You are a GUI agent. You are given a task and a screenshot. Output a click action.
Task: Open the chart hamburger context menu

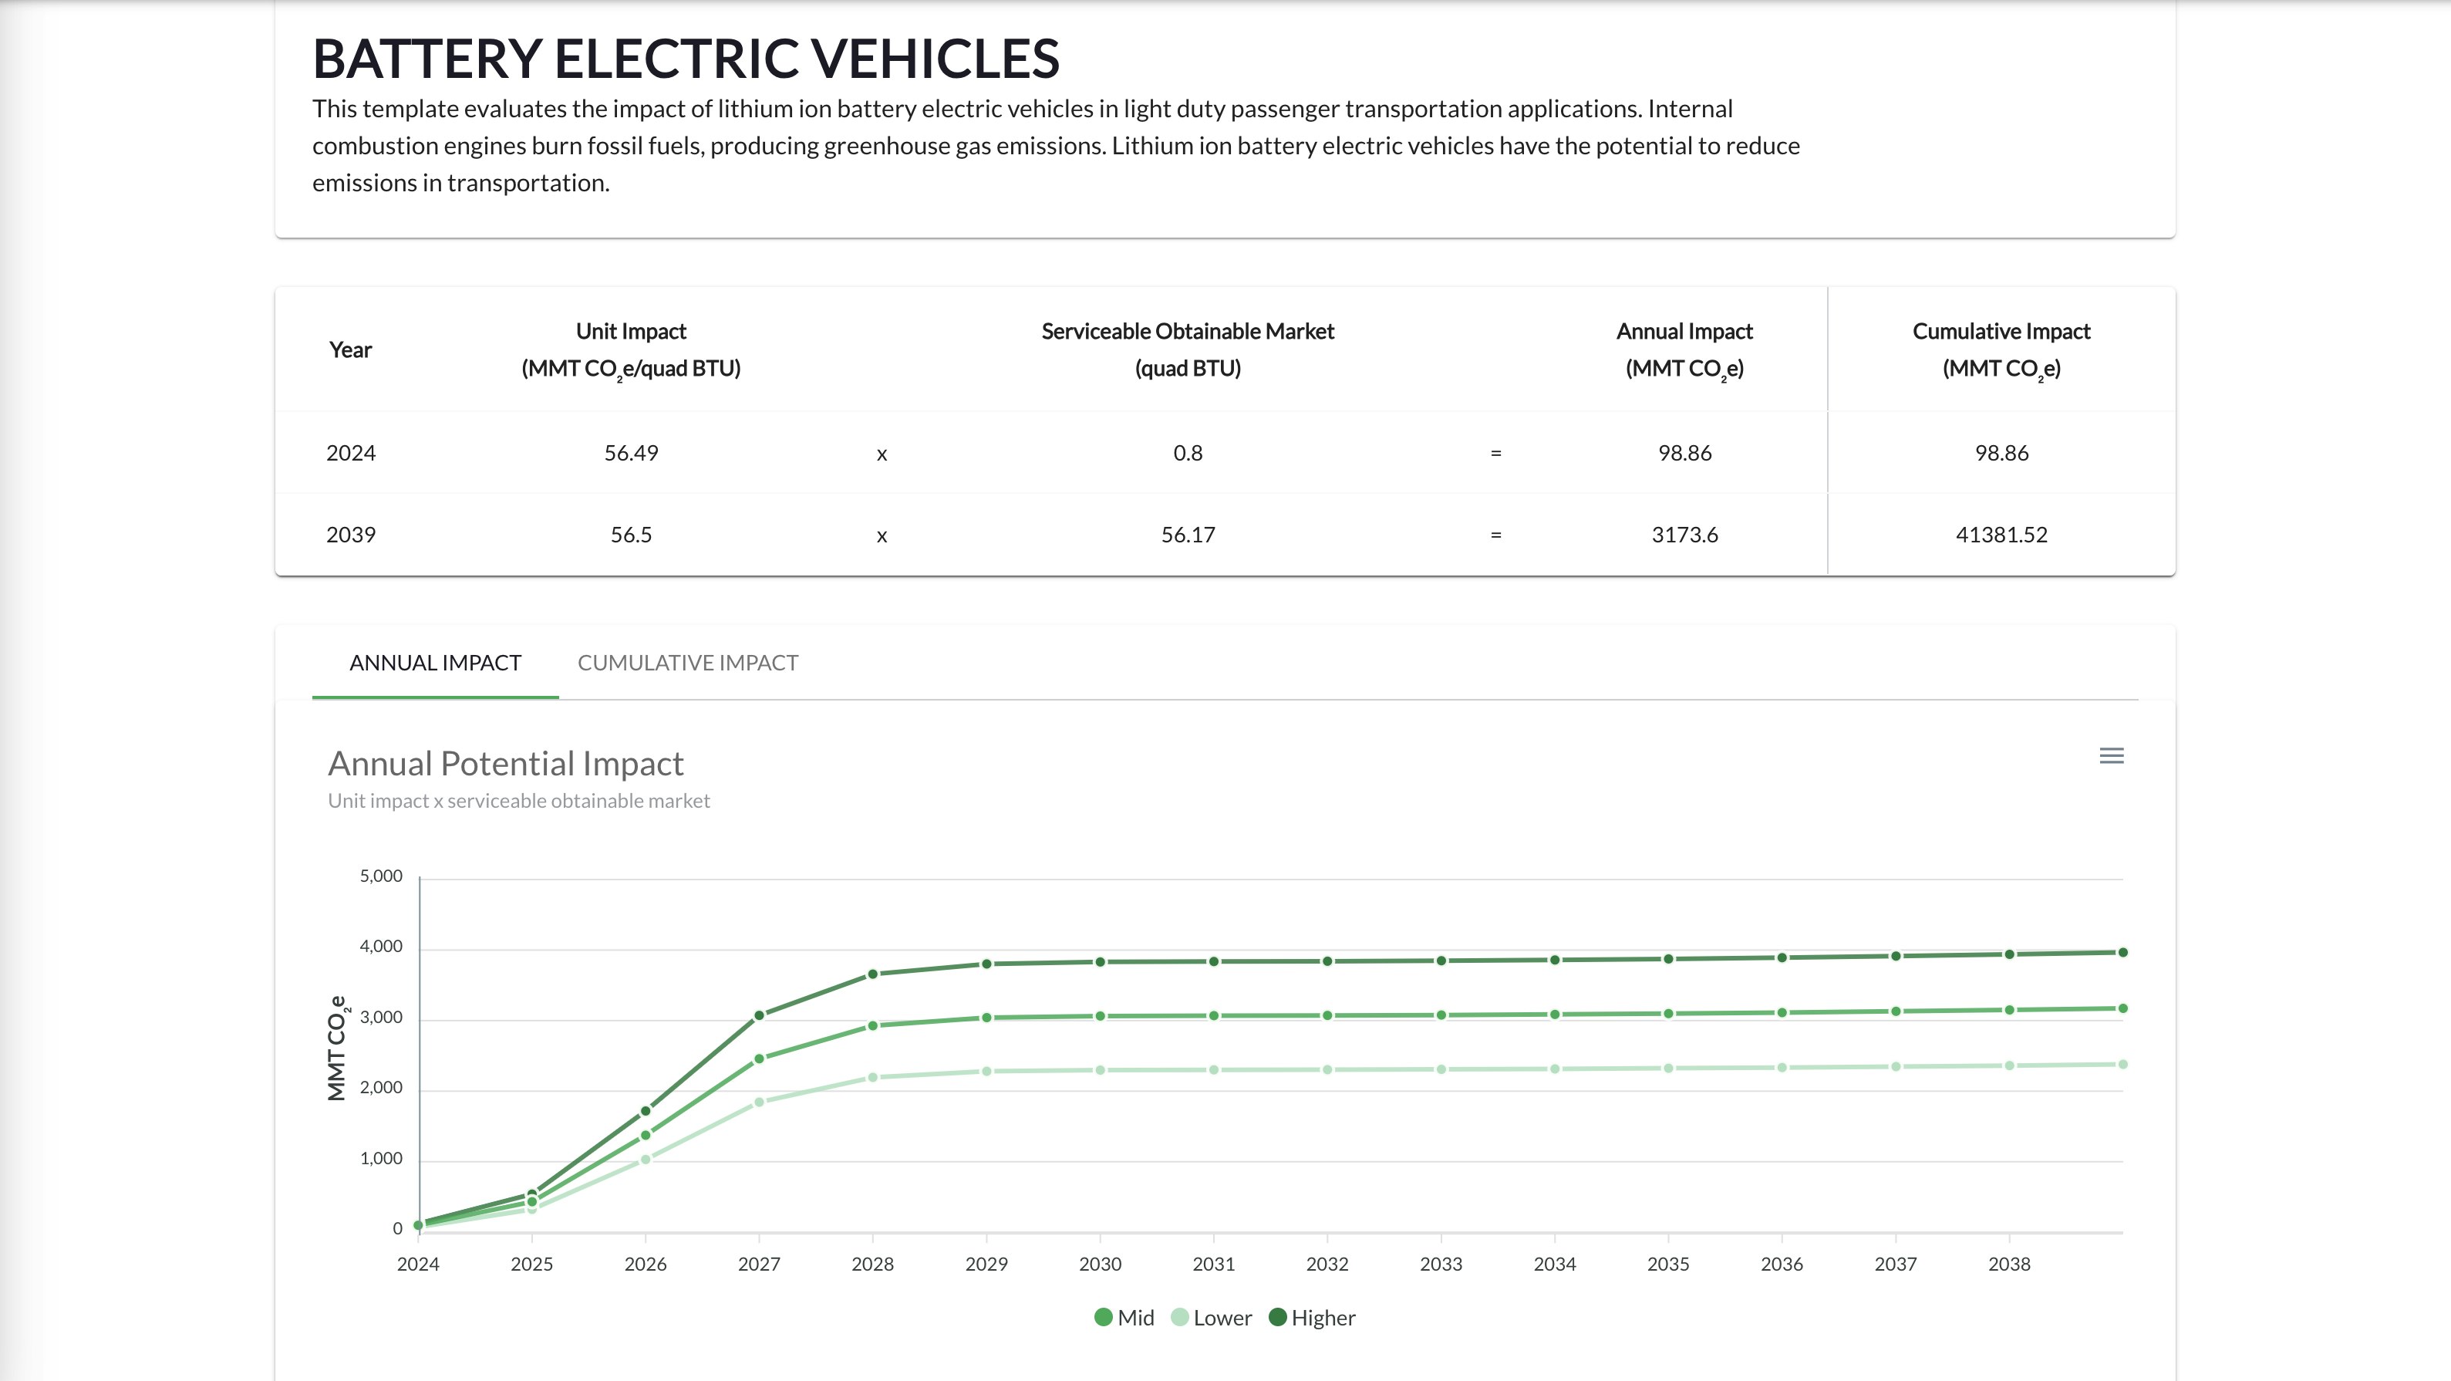click(2112, 756)
